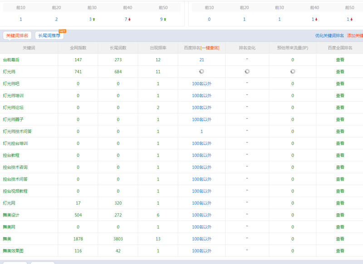
Task: Click 全网指数 value 1878 for 舞美
Action: pyautogui.click(x=78, y=239)
